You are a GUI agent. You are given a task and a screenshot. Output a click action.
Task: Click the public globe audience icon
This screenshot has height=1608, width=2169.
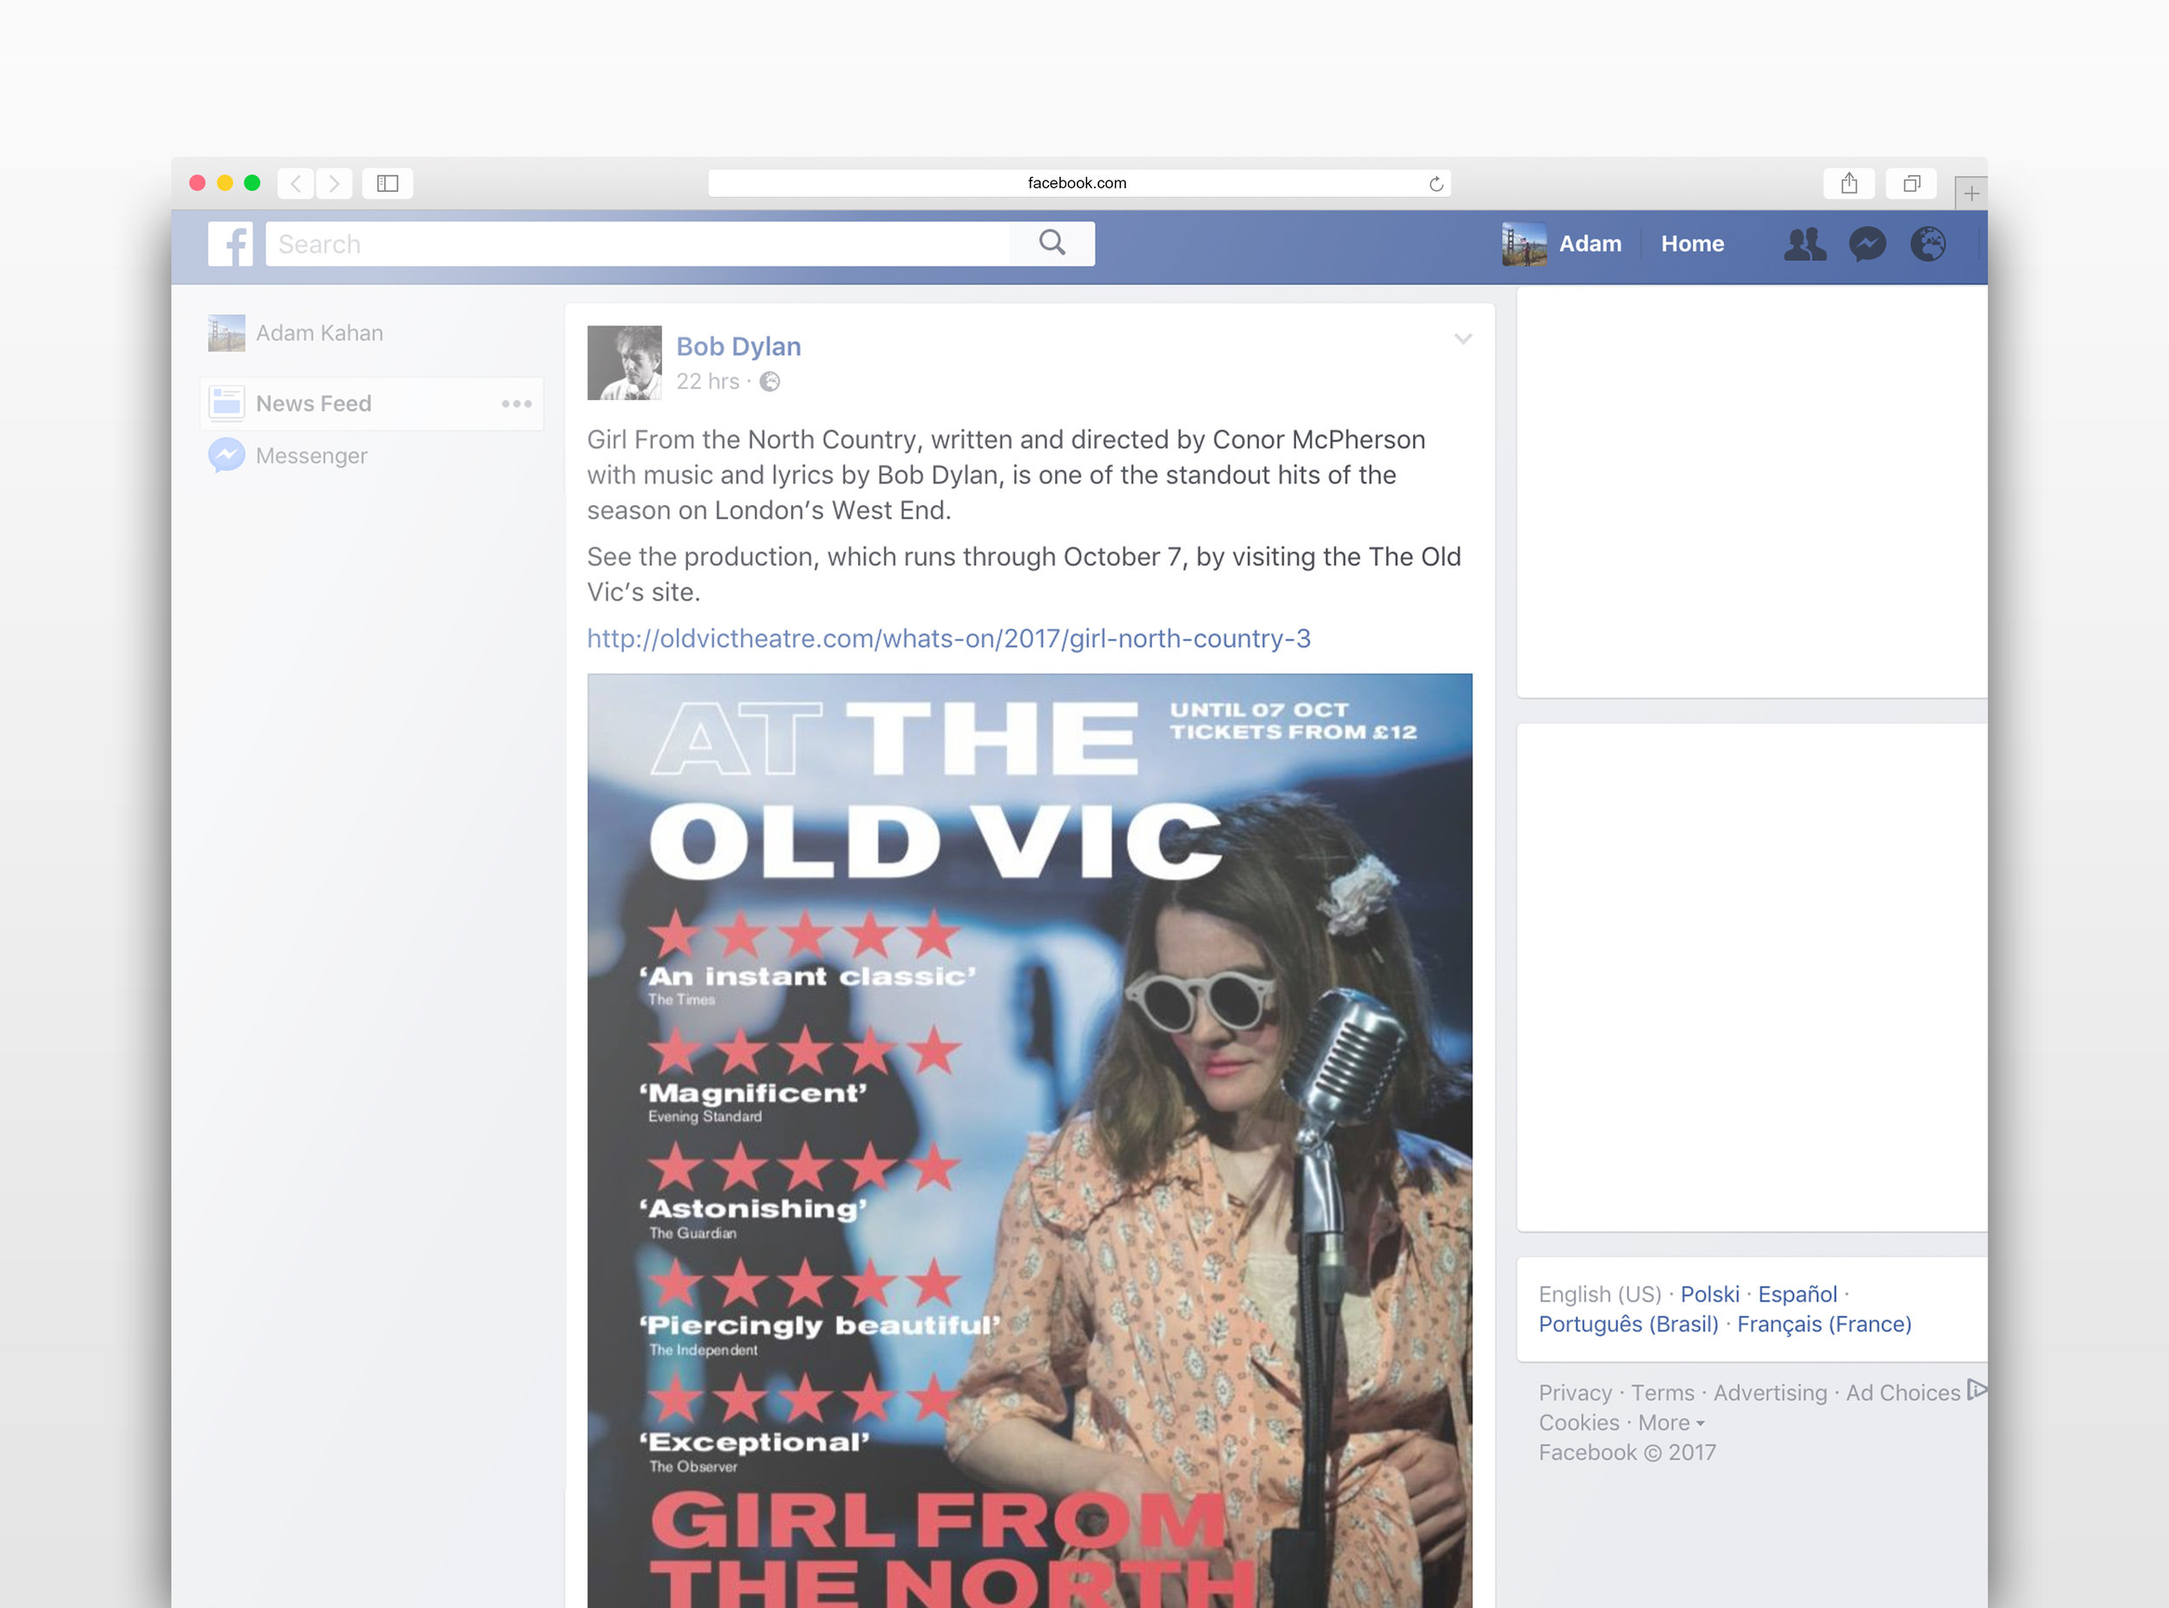770,382
